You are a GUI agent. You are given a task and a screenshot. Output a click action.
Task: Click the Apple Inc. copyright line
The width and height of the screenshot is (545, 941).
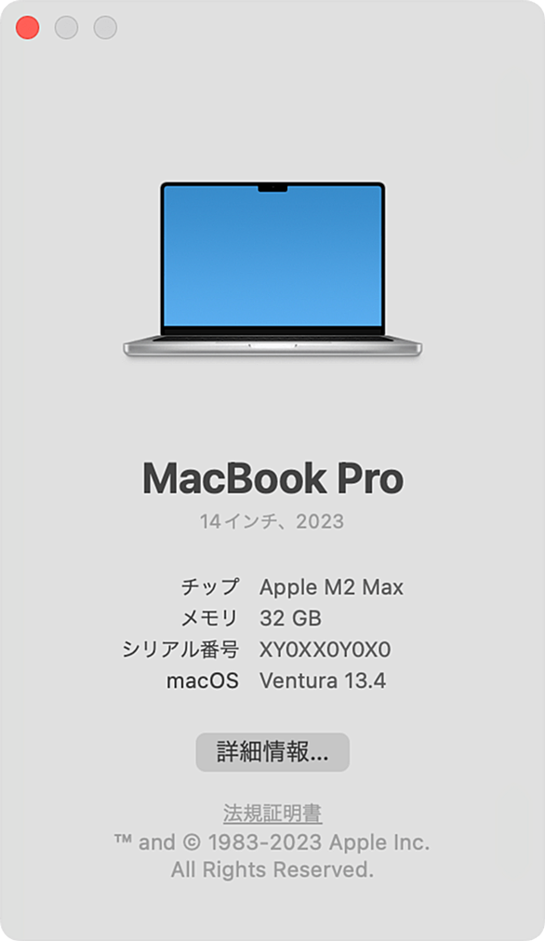click(272, 842)
